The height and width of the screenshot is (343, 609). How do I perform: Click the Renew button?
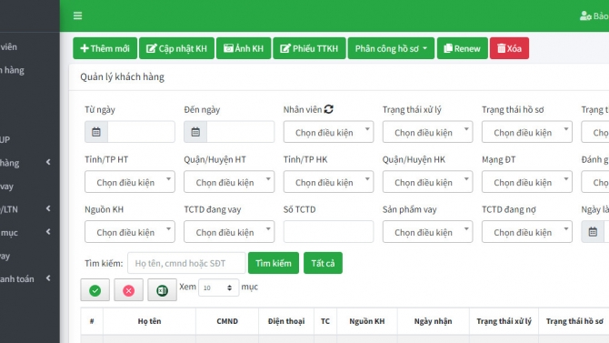tap(462, 48)
